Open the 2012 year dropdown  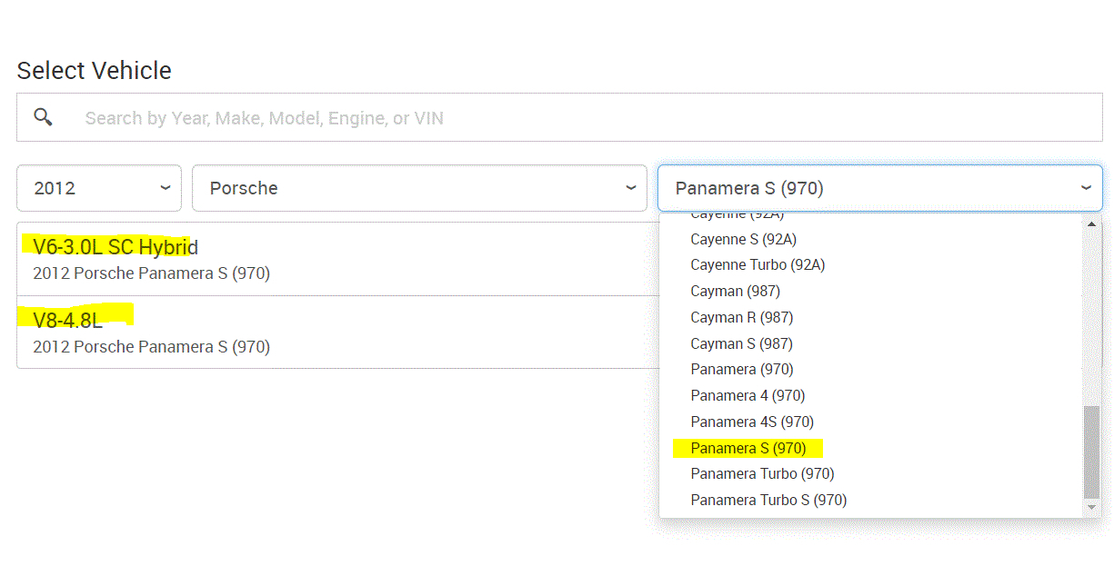point(99,188)
